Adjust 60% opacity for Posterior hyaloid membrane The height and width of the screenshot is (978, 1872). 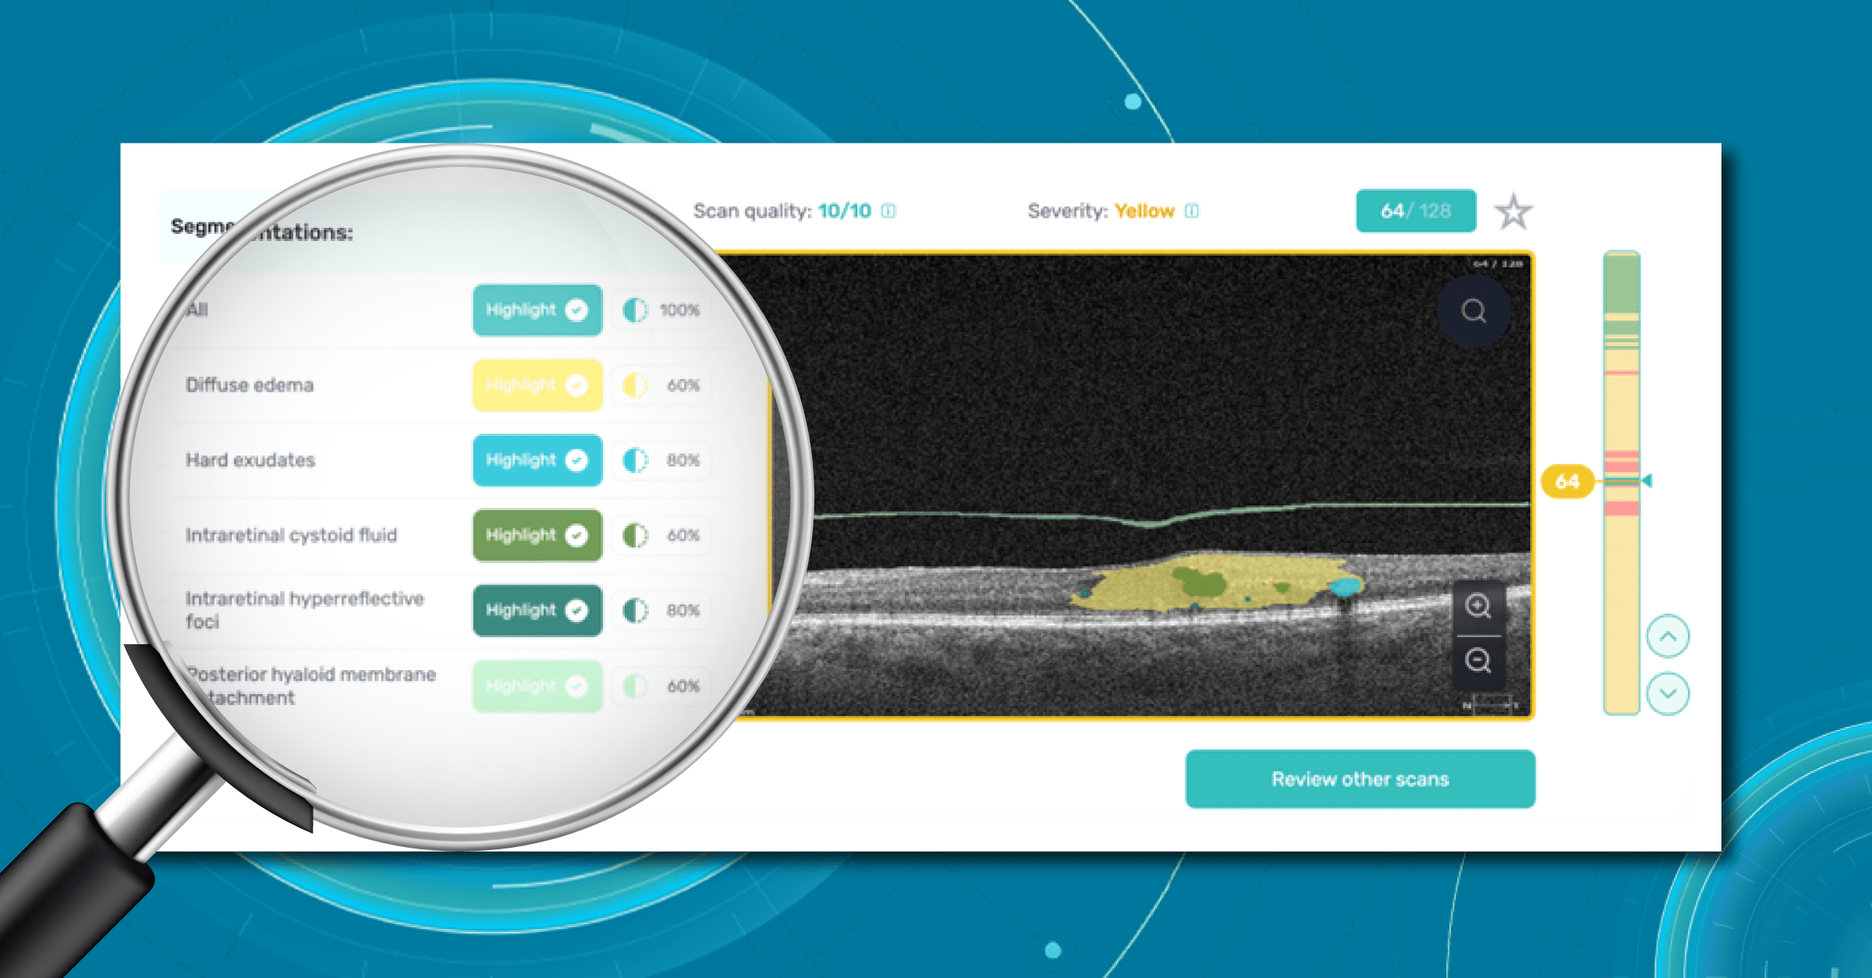click(x=661, y=686)
